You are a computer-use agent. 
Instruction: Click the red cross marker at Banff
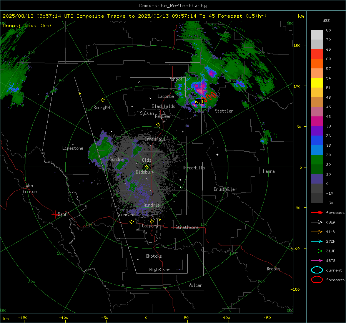click(x=55, y=214)
